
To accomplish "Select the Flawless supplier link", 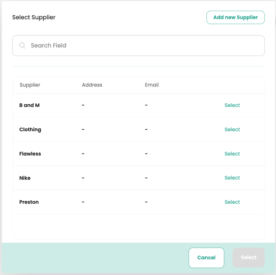I will coord(232,154).
